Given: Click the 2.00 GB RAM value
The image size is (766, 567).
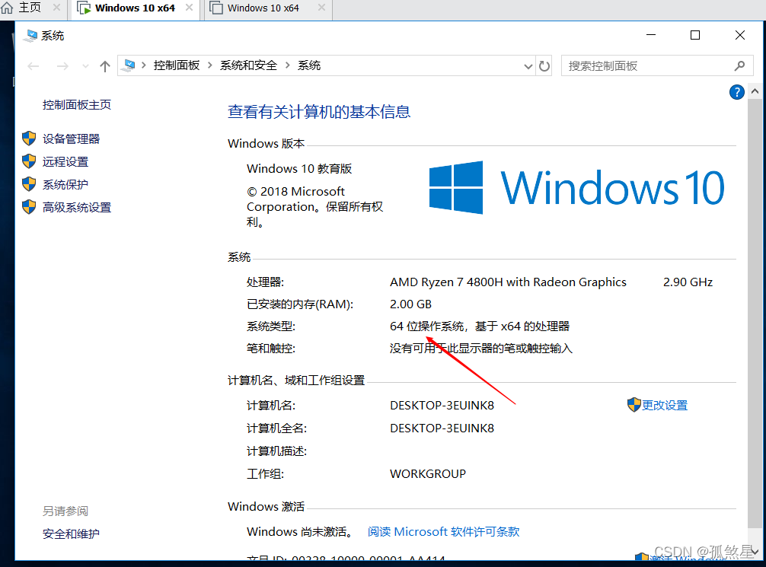Looking at the screenshot, I should coord(411,304).
